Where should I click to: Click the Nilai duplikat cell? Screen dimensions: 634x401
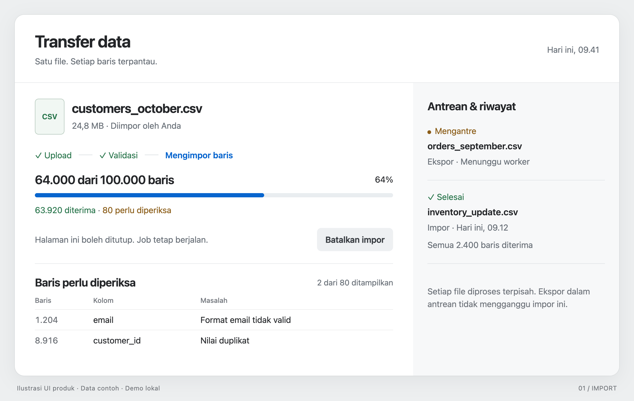pos(225,341)
